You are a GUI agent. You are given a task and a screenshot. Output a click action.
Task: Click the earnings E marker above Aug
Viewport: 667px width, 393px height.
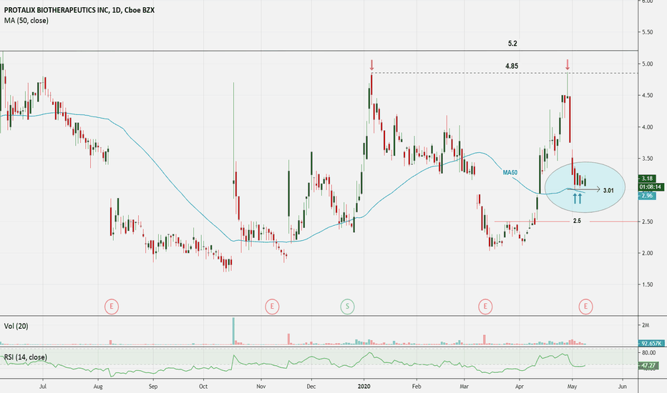112,307
